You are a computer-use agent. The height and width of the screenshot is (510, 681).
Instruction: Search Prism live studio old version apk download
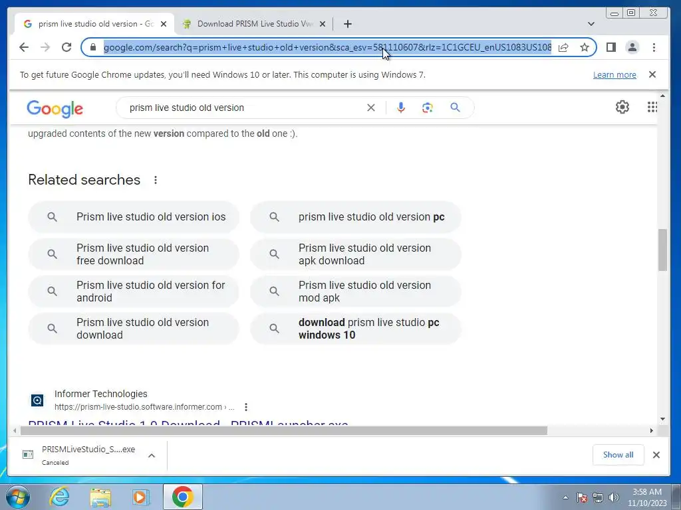point(356,254)
